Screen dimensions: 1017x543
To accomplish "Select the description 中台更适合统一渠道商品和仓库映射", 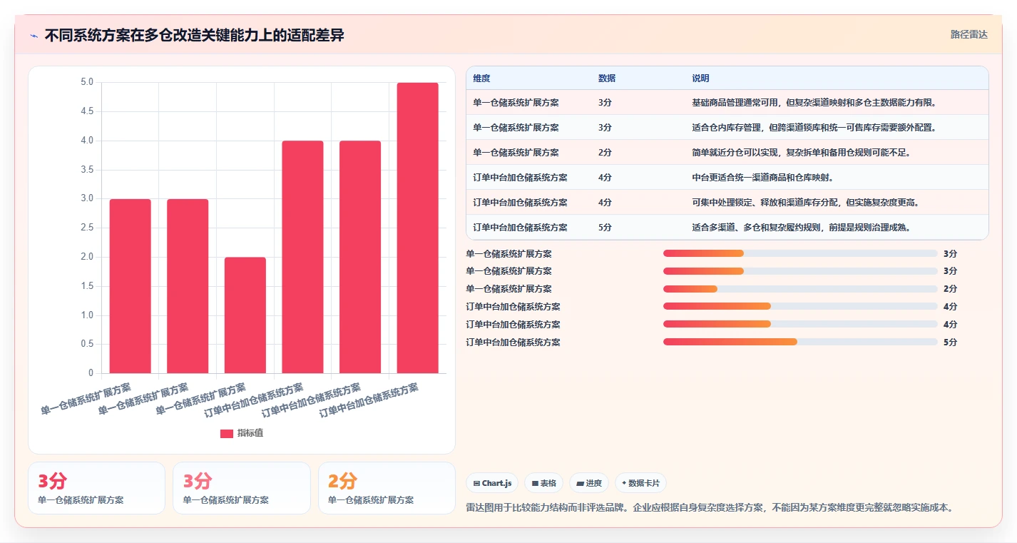I will (764, 178).
